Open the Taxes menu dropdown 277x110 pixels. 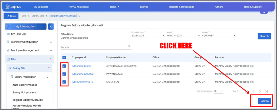(x=114, y=7)
